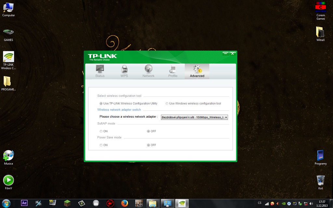The height and width of the screenshot is (208, 333).
Task: Click the volume speaker tray icon
Action: coord(311,203)
